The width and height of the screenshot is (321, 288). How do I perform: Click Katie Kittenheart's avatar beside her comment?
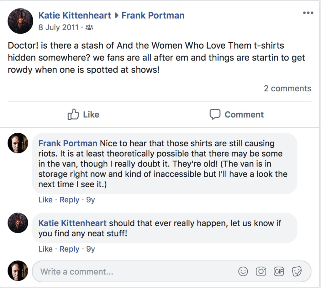18,223
